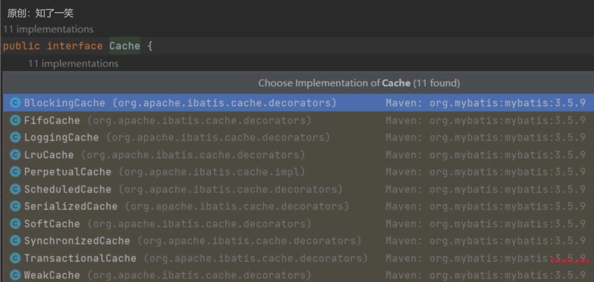Click the class icon beside SerializedCache
Image resolution: width=594 pixels, height=282 pixels.
(x=15, y=206)
